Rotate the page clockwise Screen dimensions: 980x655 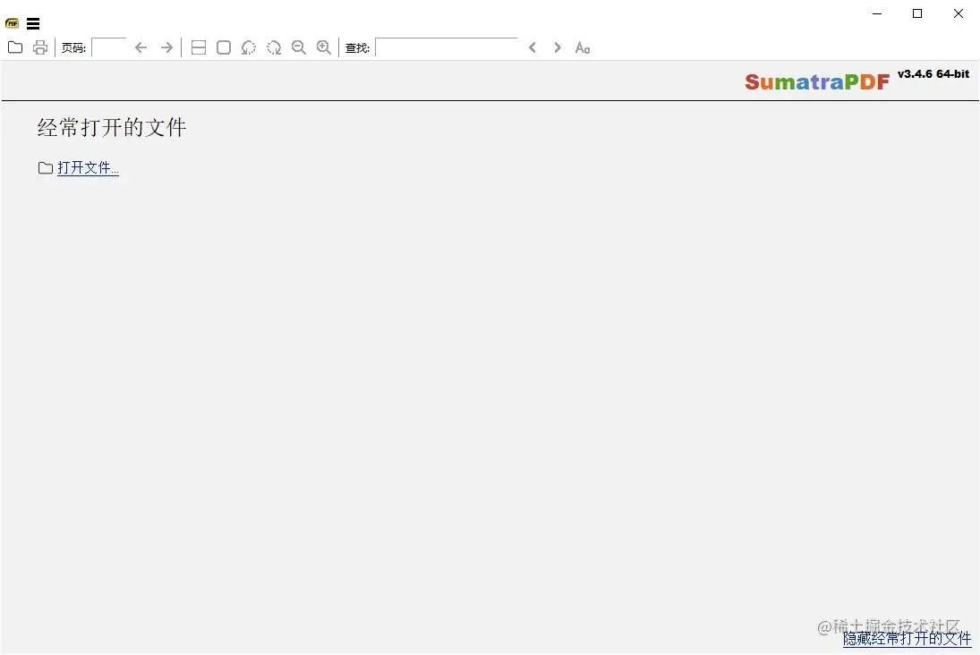click(273, 47)
